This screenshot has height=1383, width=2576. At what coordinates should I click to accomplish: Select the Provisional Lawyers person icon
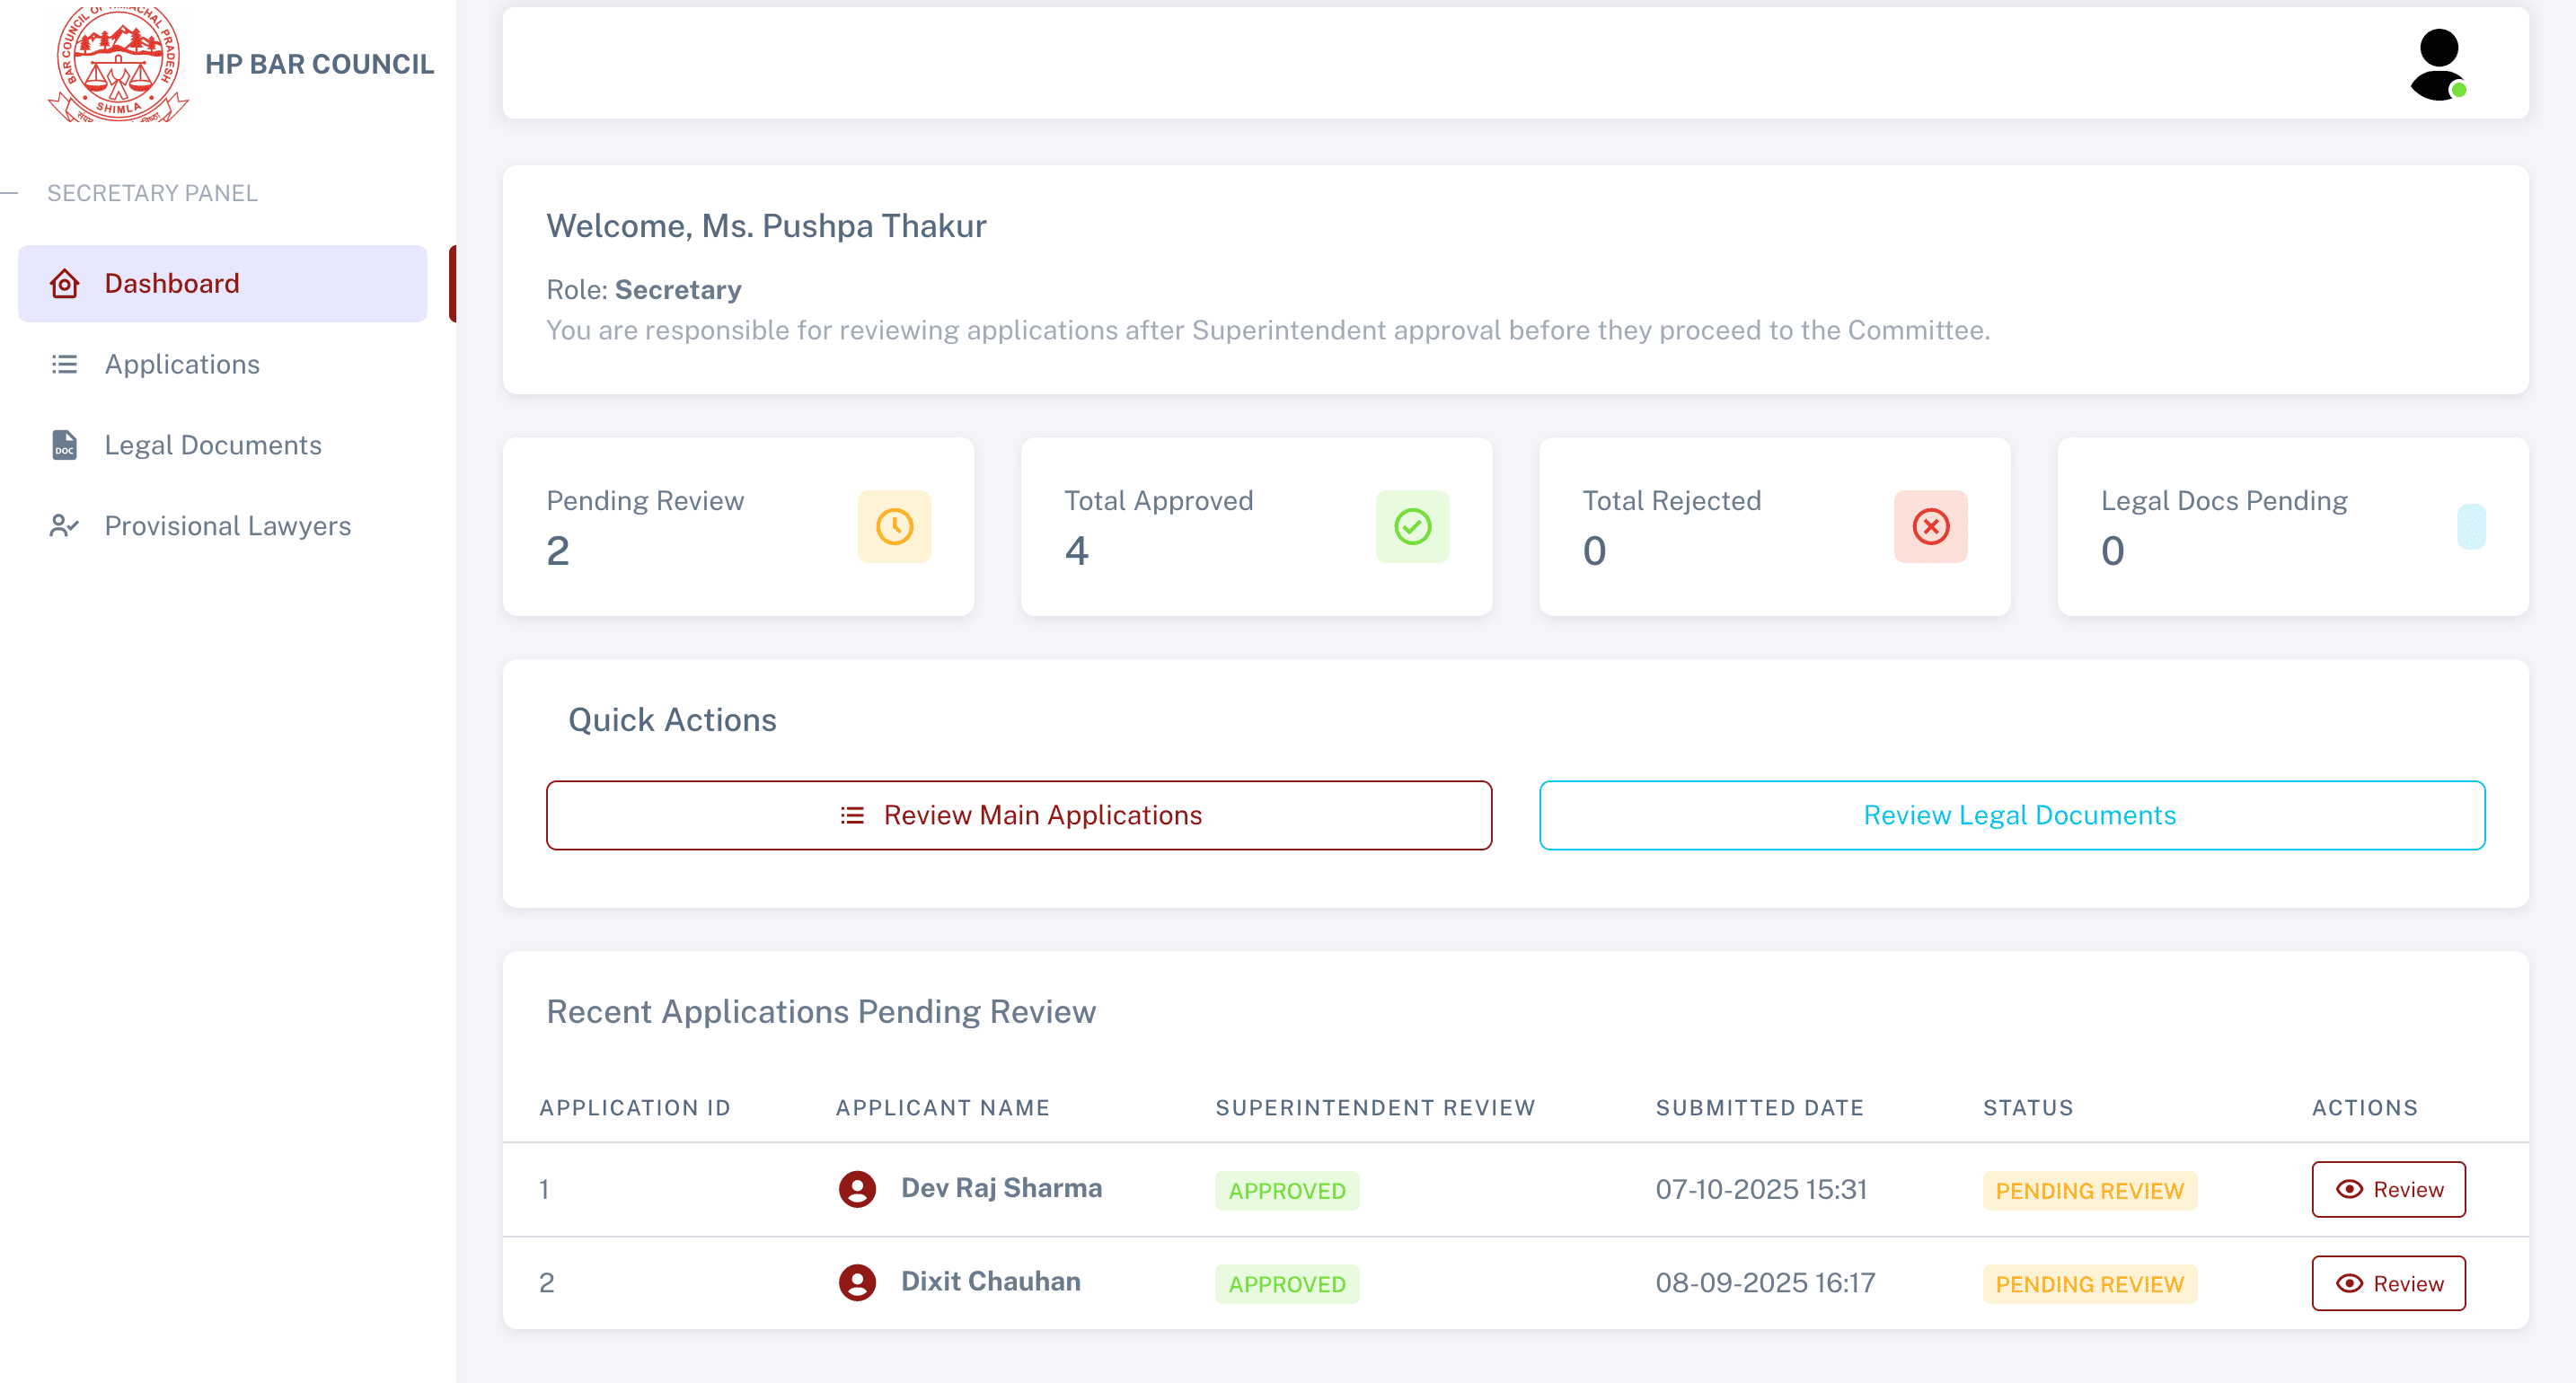coord(64,525)
